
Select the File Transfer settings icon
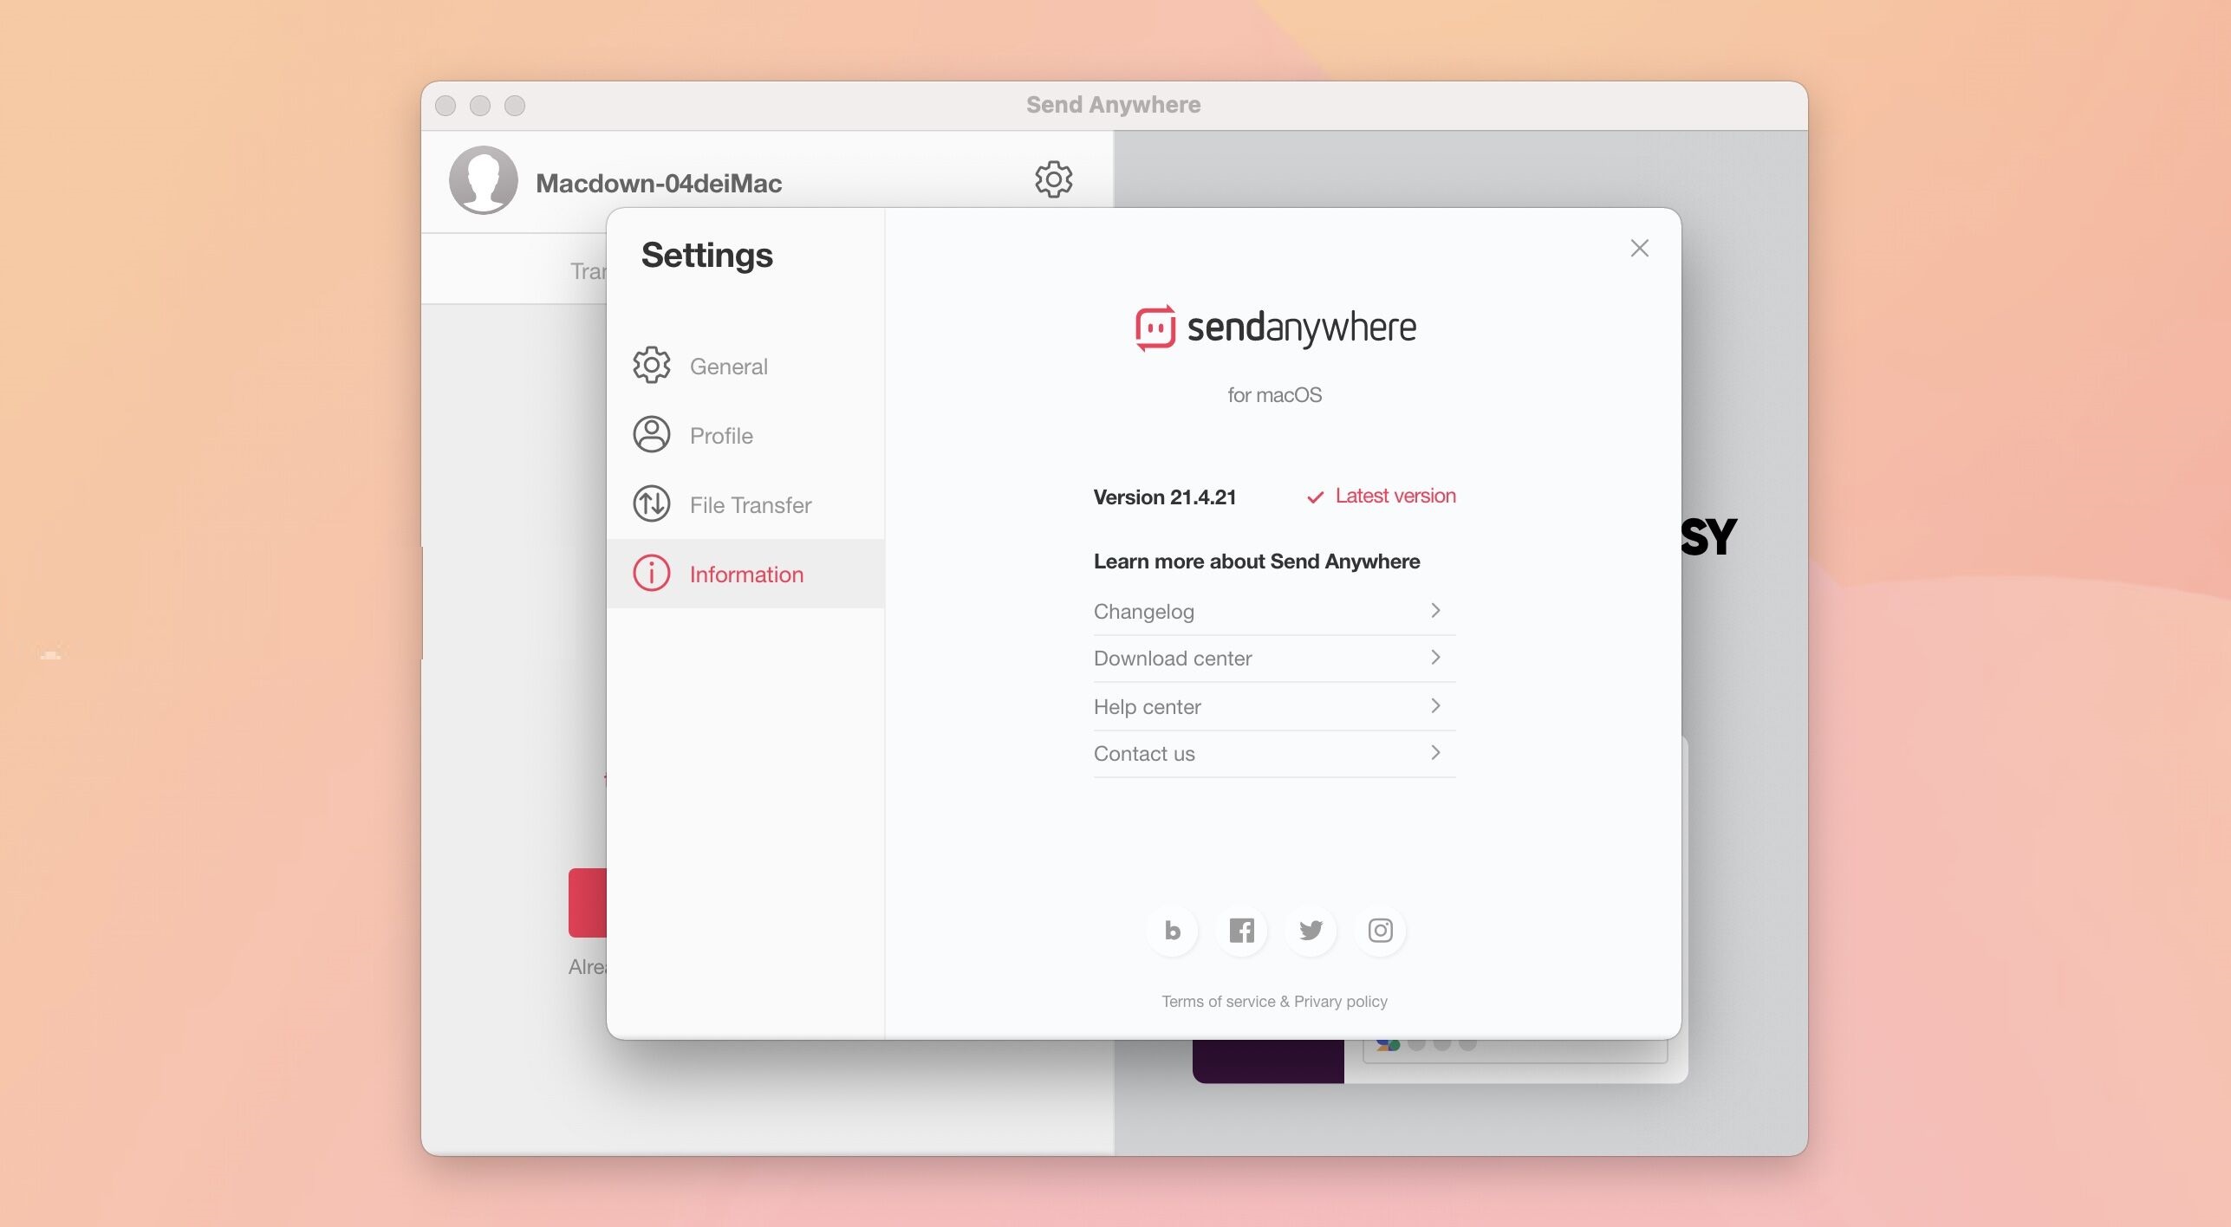[x=650, y=503]
